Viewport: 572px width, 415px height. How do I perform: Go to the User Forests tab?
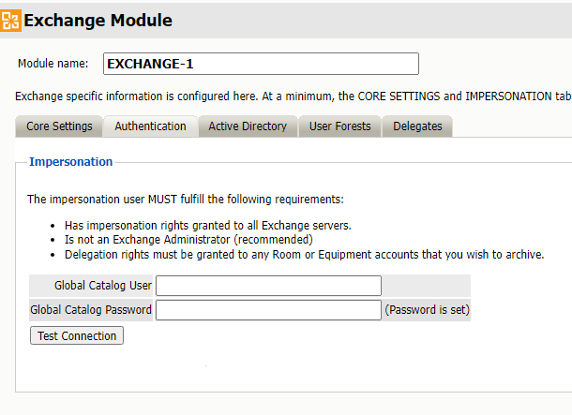[x=339, y=126]
